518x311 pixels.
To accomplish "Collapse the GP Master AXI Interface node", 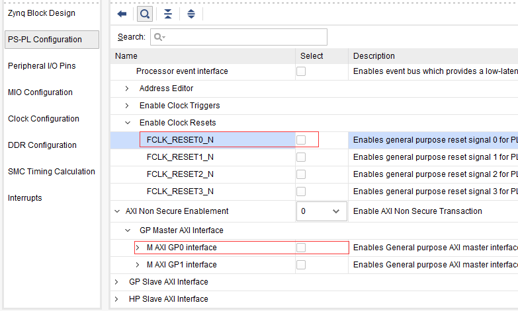I will (128, 230).
